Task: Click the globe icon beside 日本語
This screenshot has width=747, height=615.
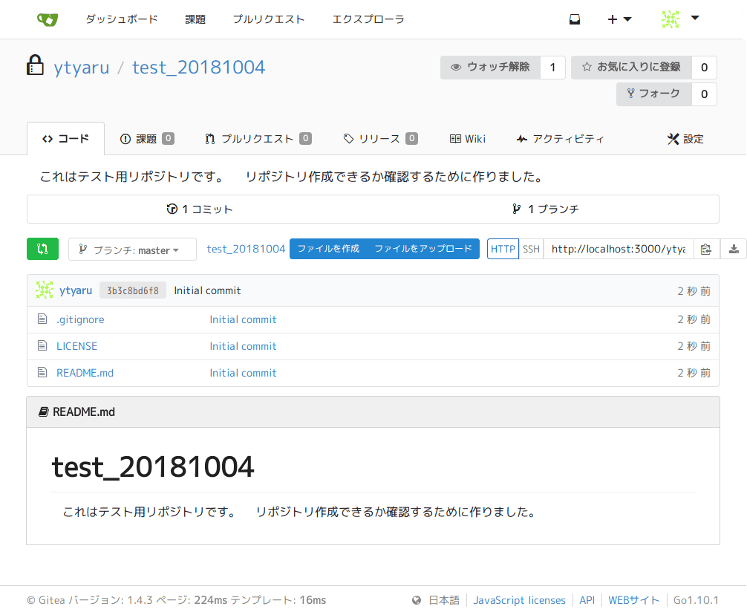Action: pyautogui.click(x=415, y=599)
